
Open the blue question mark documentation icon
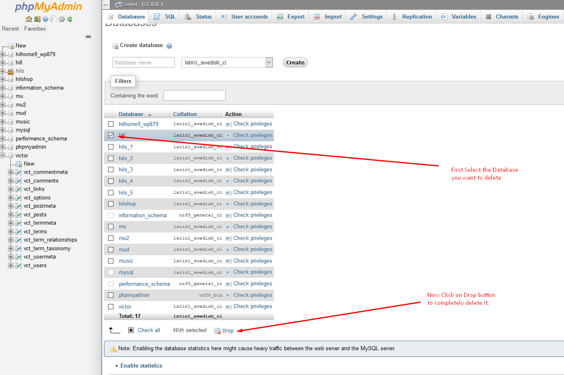click(45, 19)
